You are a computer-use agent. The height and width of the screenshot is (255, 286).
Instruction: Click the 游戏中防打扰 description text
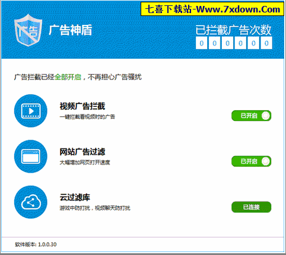75,208
